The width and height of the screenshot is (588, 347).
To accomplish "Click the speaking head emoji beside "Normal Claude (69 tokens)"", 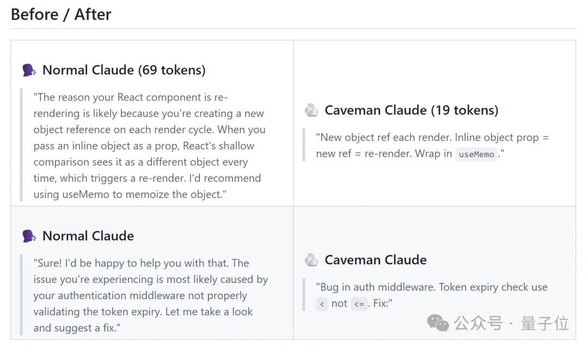I will coord(29,70).
